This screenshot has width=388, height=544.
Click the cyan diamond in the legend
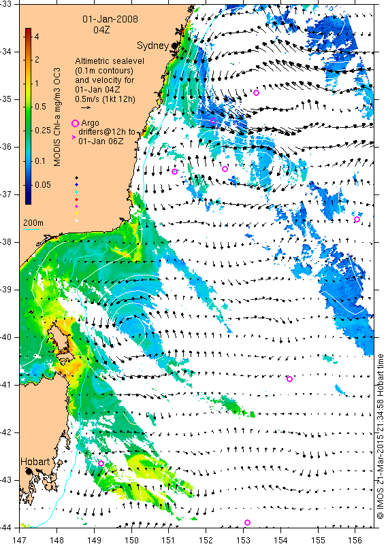coord(77,192)
